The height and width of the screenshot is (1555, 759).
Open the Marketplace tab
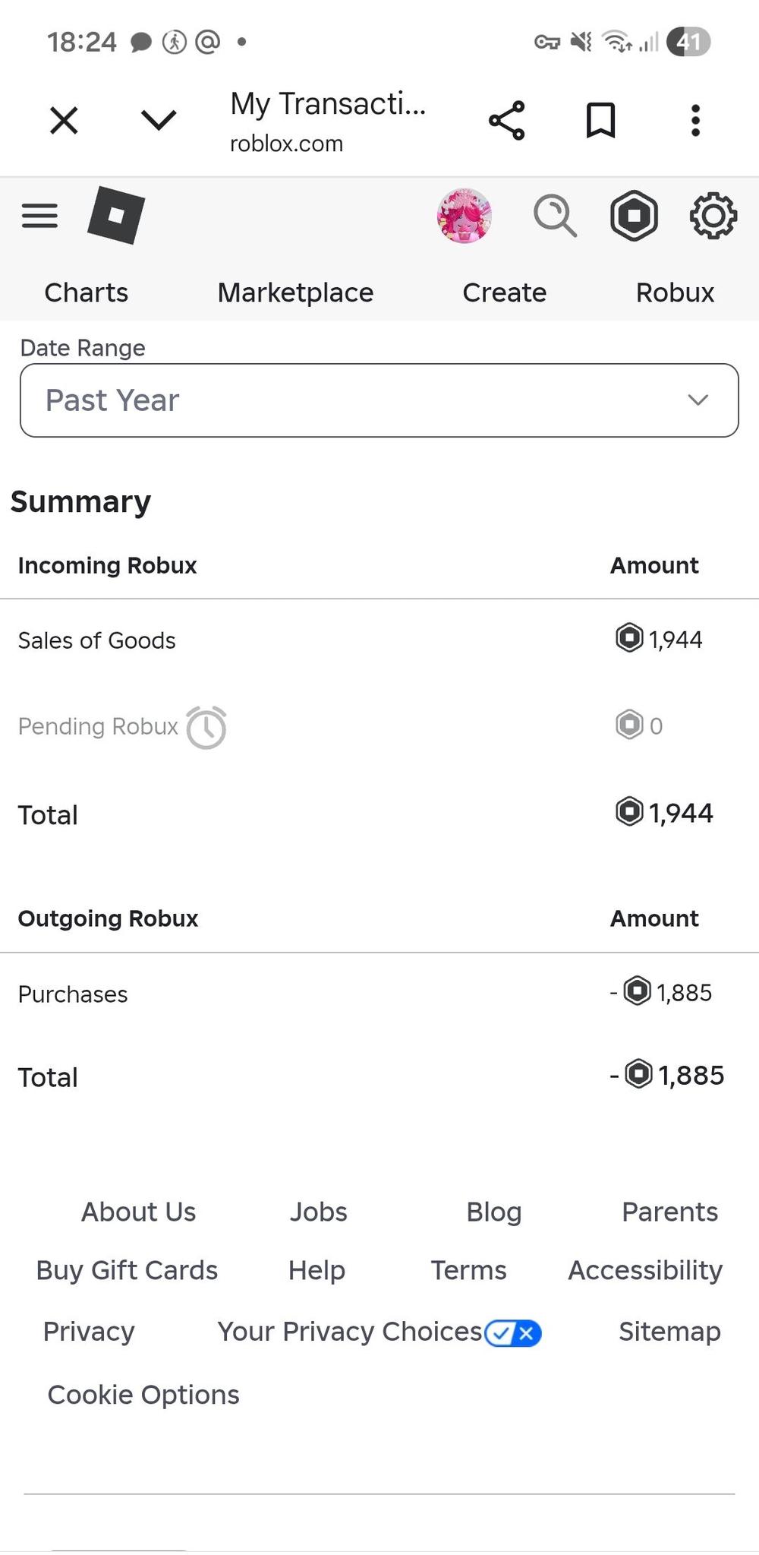coord(295,292)
